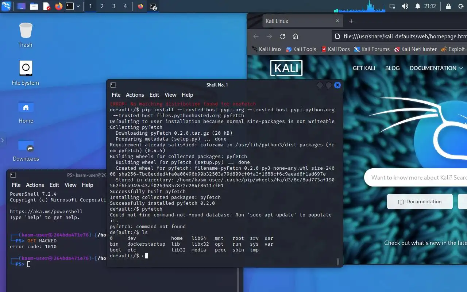Open the Kali Forums bookmark
467x292 pixels.
click(x=372, y=49)
